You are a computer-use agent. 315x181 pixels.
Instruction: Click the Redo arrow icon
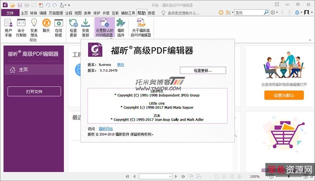click(x=55, y=5)
